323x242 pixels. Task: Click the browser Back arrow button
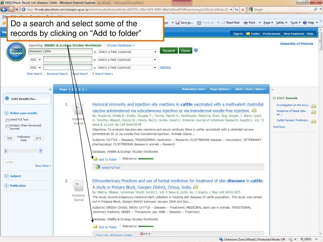pyautogui.click(x=4, y=9)
